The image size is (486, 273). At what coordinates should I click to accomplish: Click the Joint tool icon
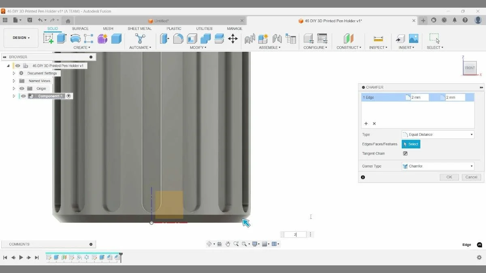click(277, 38)
